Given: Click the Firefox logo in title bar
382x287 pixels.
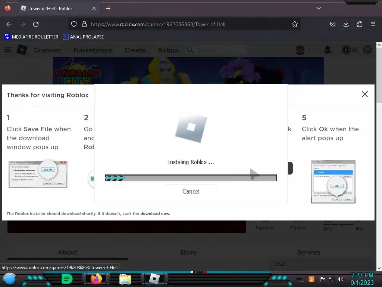Looking at the screenshot, I should tap(7, 8).
